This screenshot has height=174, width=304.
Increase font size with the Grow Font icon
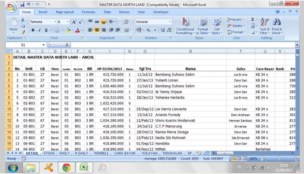coord(74,22)
